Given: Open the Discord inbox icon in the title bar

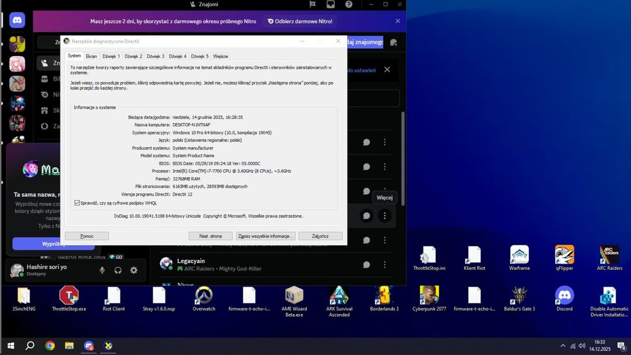Looking at the screenshot, I should tap(331, 4).
